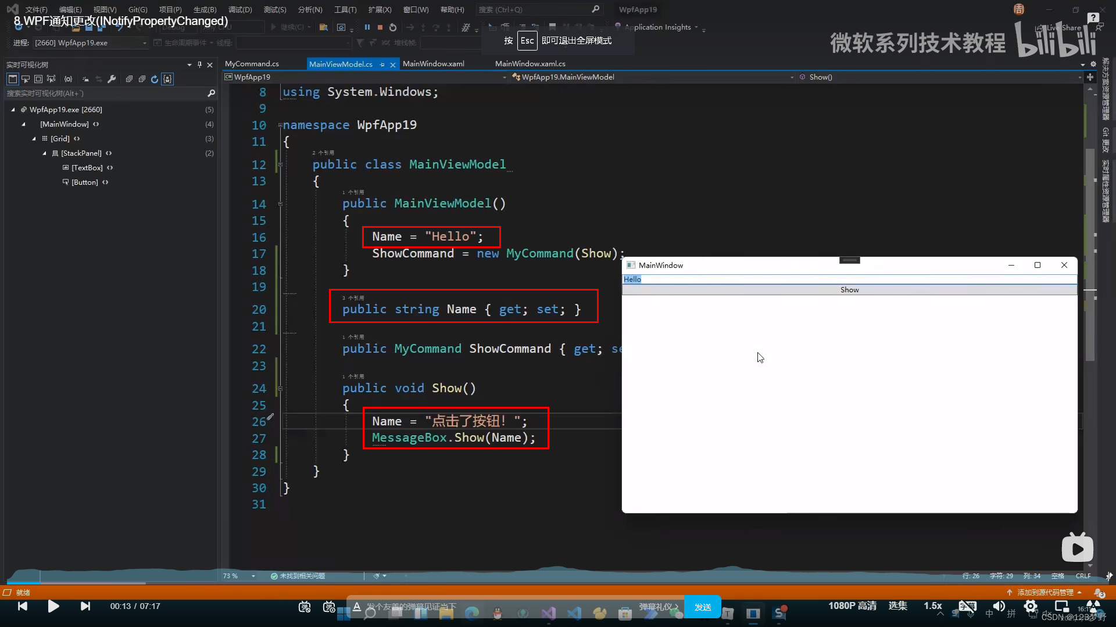
Task: Open notifications bell in status bar
Action: click(1099, 593)
